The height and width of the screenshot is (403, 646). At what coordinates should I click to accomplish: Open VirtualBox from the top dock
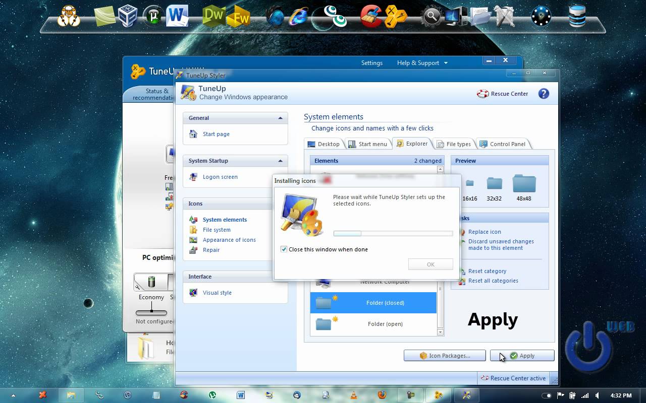128,16
